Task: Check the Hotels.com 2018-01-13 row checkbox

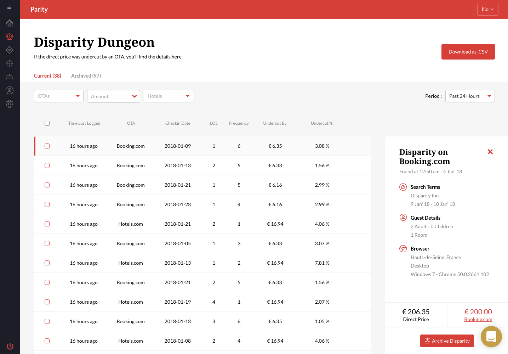Action: [x=47, y=263]
